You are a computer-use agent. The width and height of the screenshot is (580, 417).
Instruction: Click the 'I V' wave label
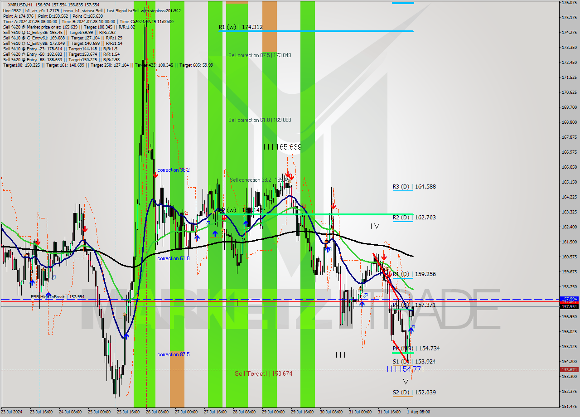(375, 226)
